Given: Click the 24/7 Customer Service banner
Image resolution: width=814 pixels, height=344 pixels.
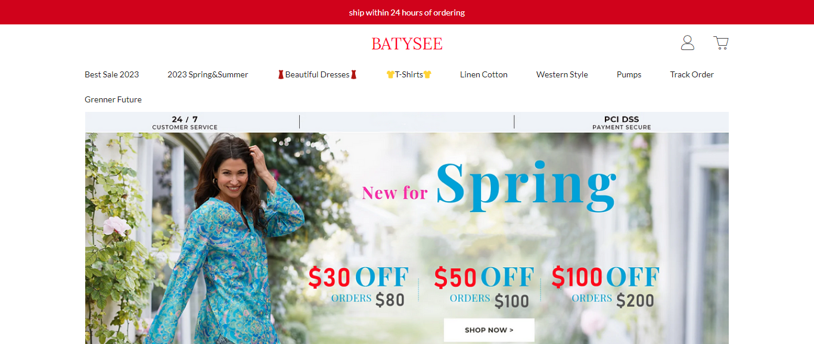Looking at the screenshot, I should coord(185,123).
